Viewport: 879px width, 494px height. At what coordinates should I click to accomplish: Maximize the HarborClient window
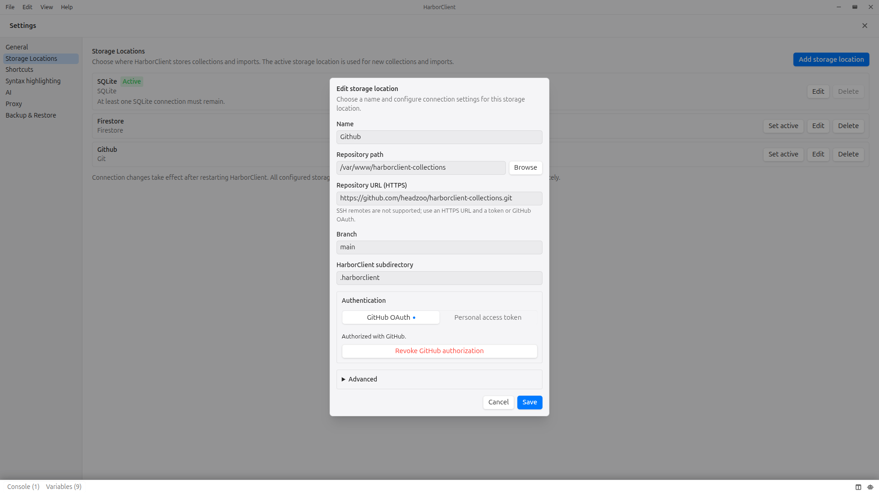[x=855, y=7]
